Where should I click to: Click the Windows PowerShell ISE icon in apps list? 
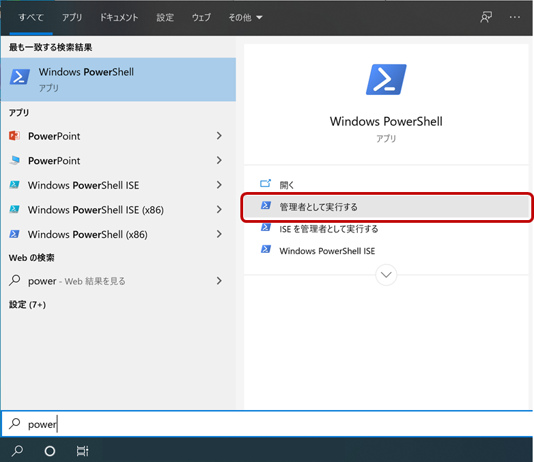[14, 185]
